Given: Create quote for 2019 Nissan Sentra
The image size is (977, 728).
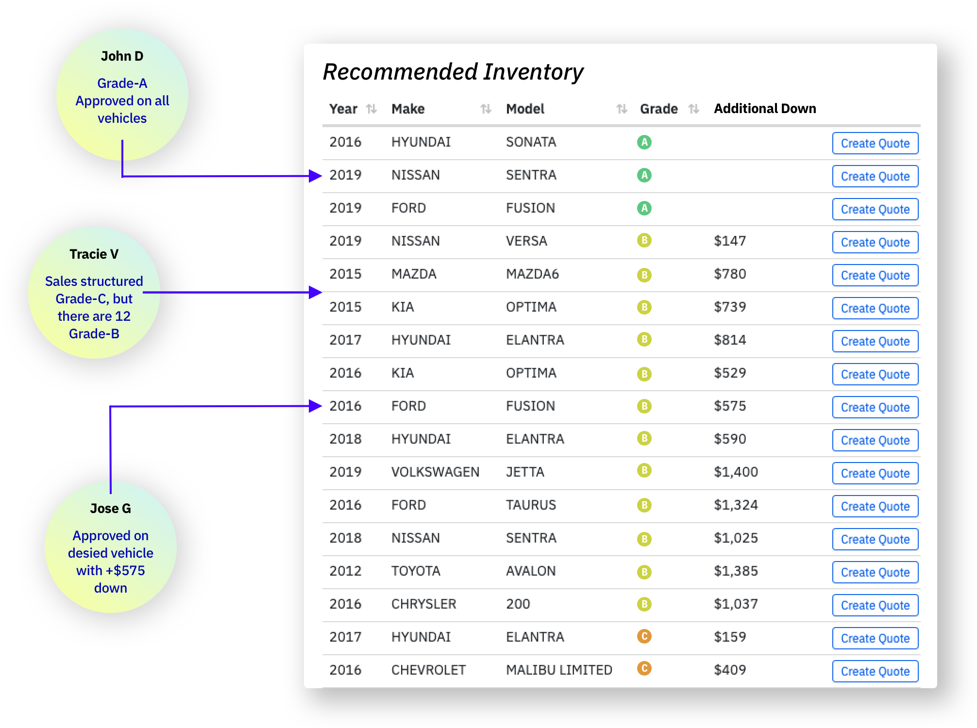Looking at the screenshot, I should pos(875,177).
